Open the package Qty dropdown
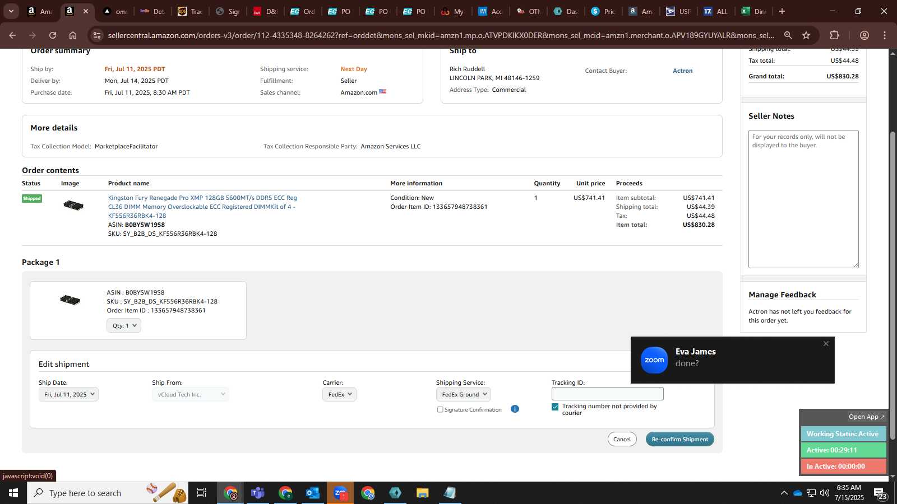 [x=124, y=325]
